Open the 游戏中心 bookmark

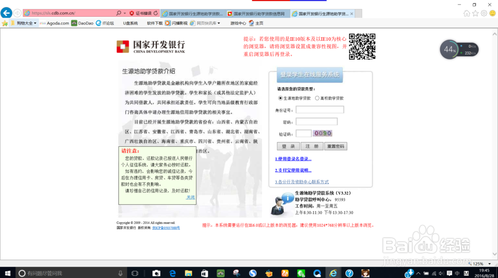coord(238,23)
